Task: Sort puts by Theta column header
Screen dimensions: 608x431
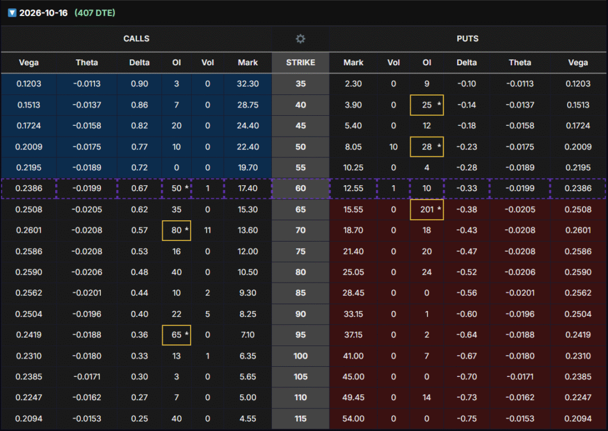Action: point(520,62)
